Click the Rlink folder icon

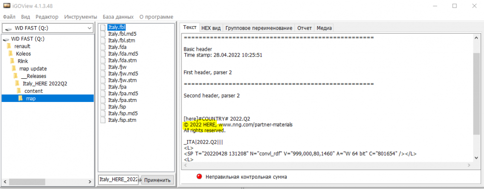tap(13, 61)
